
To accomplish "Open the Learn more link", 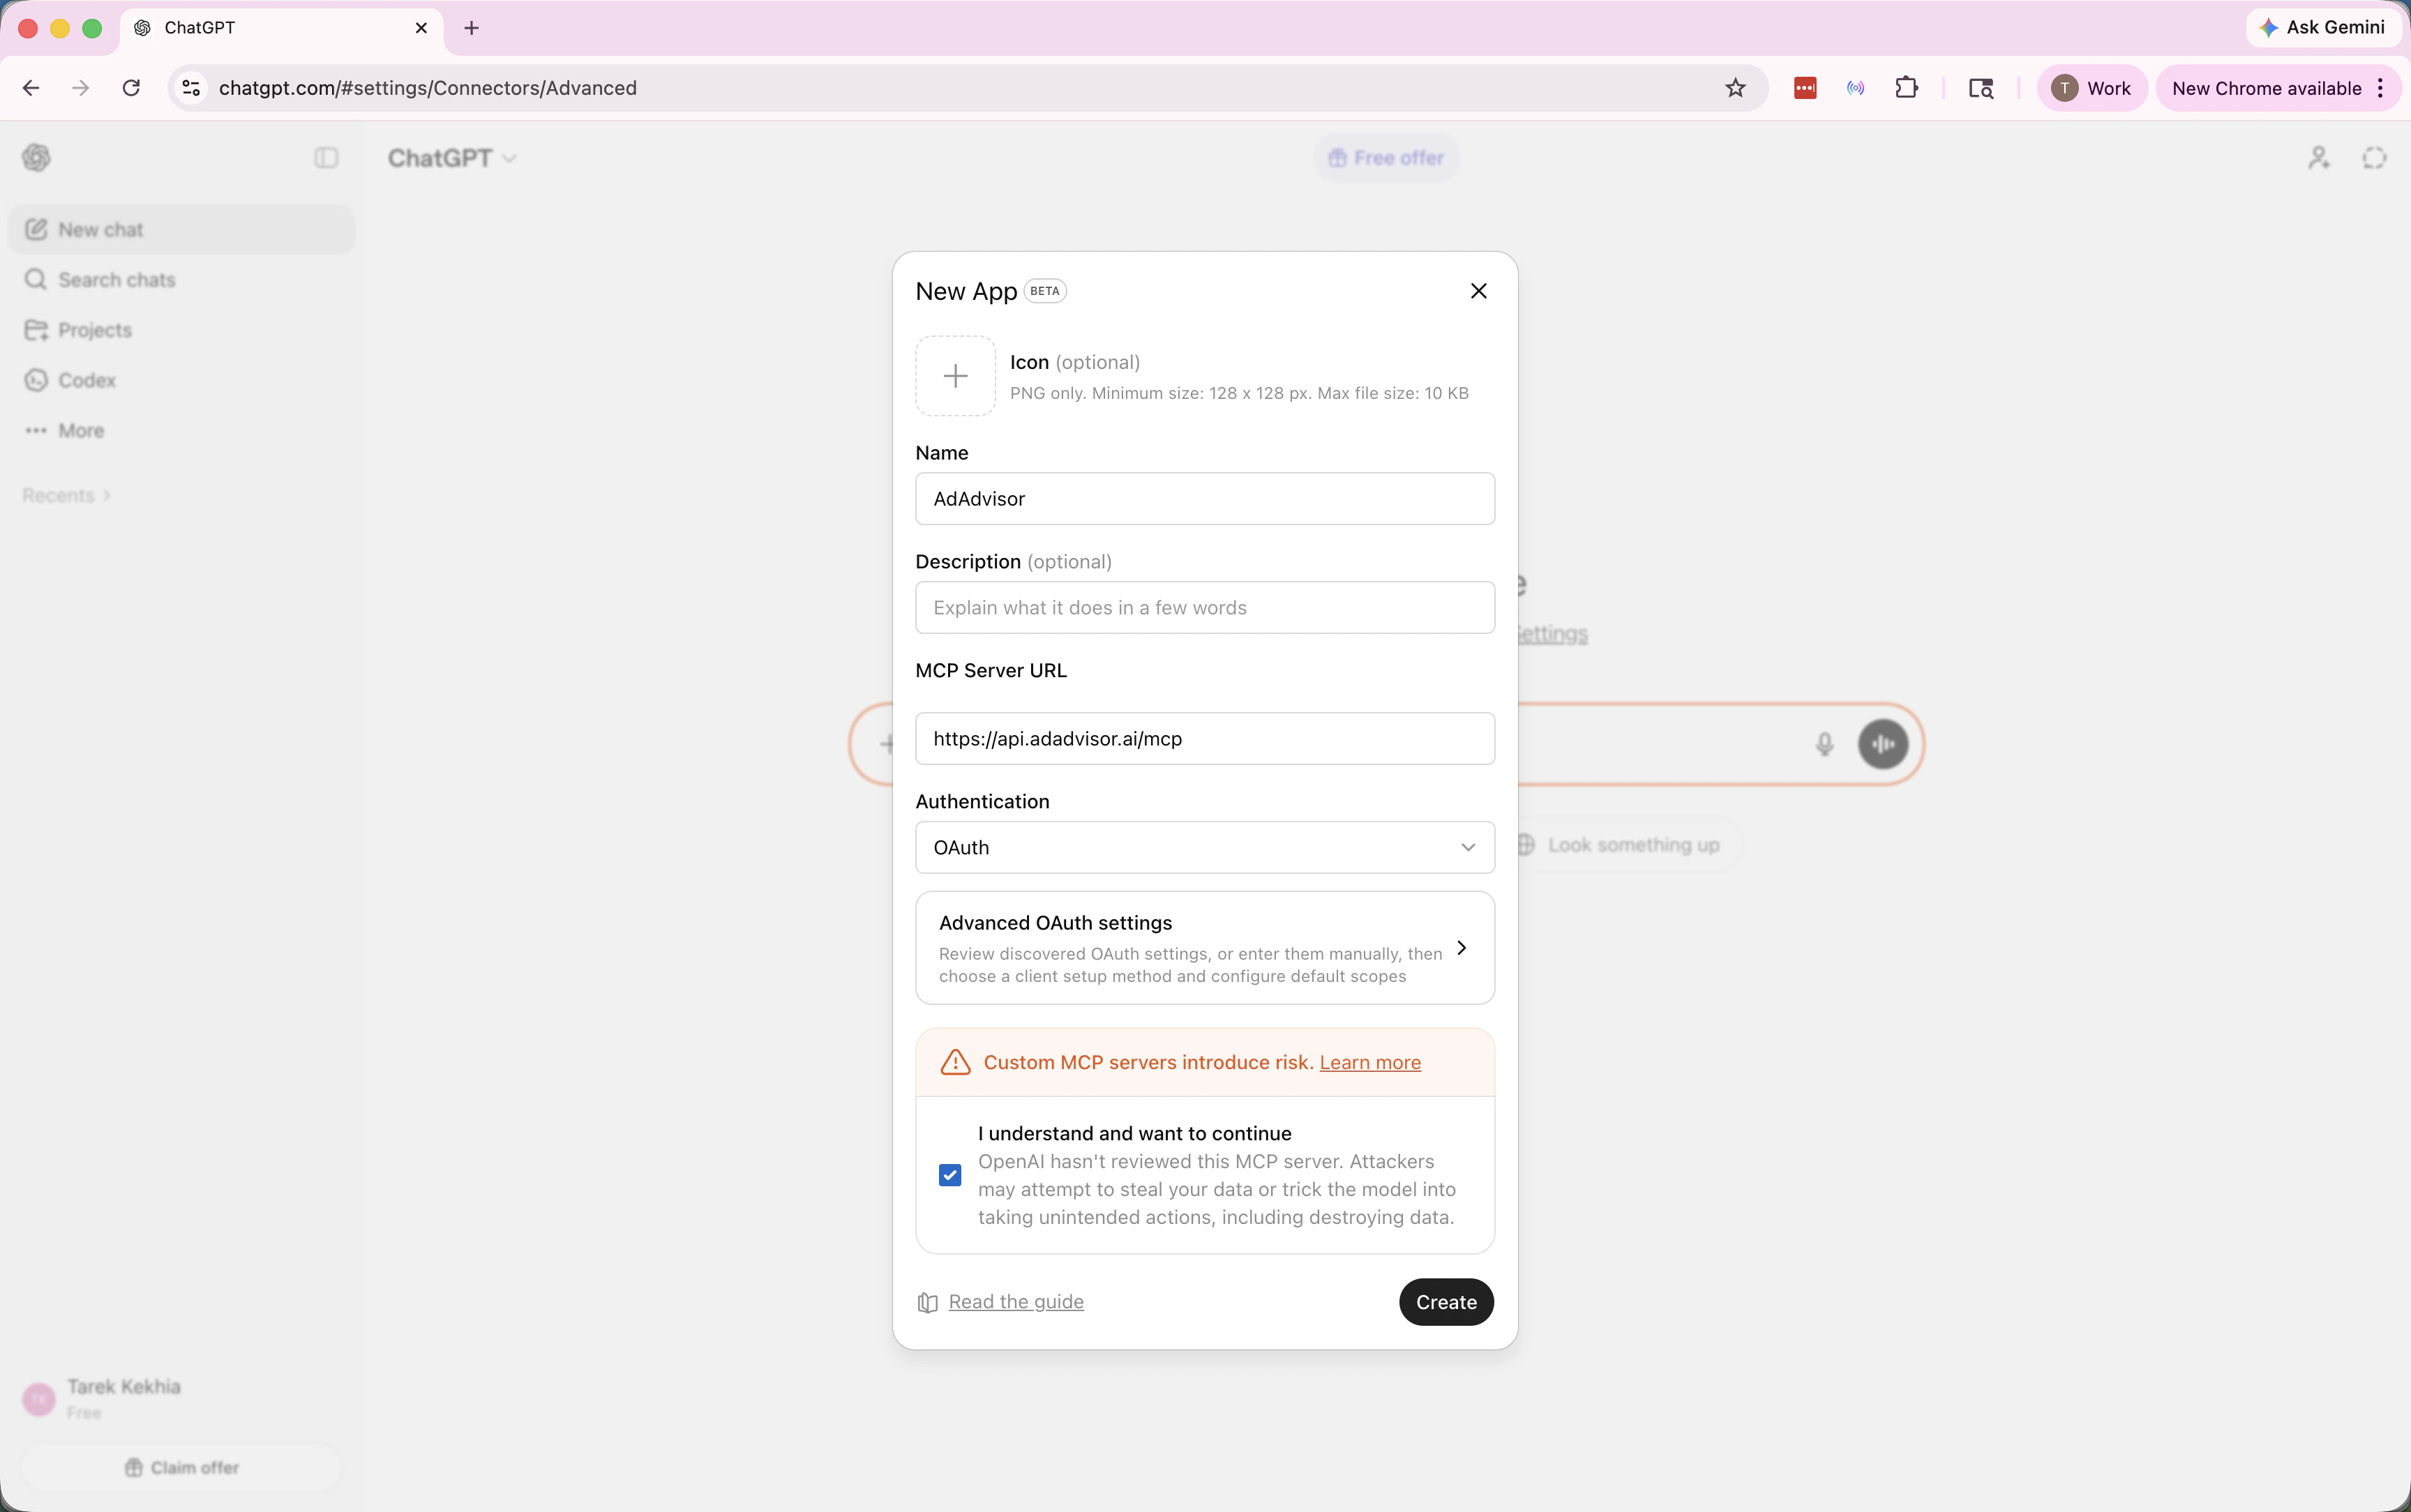I will (1370, 1063).
